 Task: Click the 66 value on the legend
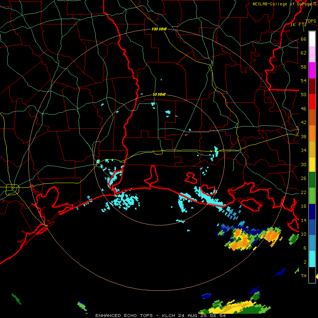(x=304, y=39)
